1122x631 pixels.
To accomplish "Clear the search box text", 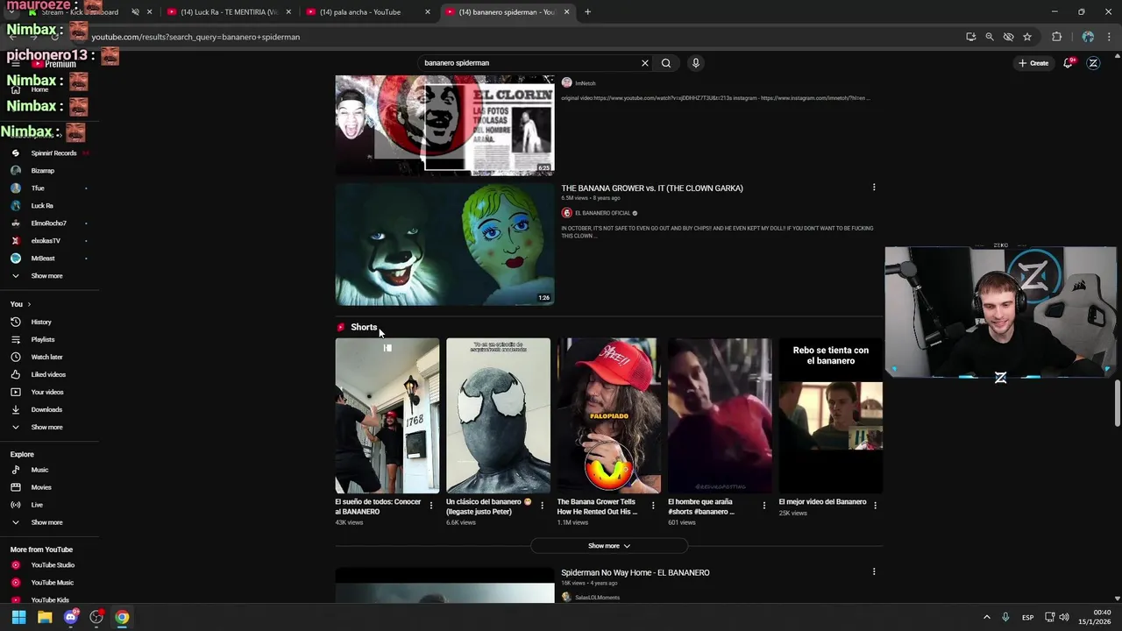I will 645,63.
